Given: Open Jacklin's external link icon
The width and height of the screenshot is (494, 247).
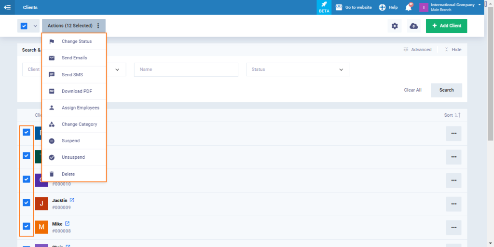Looking at the screenshot, I should coord(72,200).
